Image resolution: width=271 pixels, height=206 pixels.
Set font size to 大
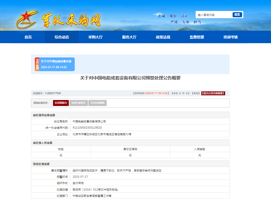coord(180,93)
